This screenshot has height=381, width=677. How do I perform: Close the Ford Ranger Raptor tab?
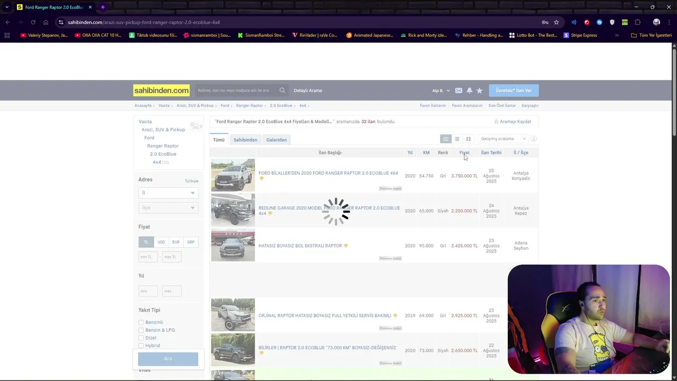[90, 7]
